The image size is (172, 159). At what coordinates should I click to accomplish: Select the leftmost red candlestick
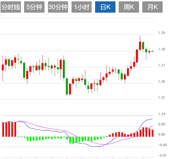(x=3, y=67)
